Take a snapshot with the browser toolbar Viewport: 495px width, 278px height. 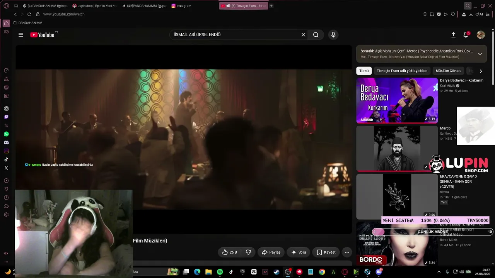coord(432,14)
